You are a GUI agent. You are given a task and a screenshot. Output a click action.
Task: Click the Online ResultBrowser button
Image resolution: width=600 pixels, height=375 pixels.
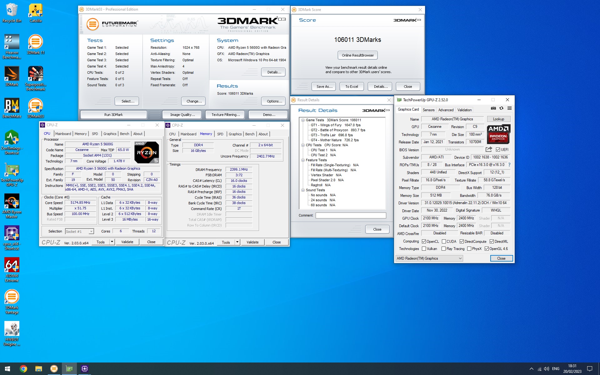tap(357, 55)
